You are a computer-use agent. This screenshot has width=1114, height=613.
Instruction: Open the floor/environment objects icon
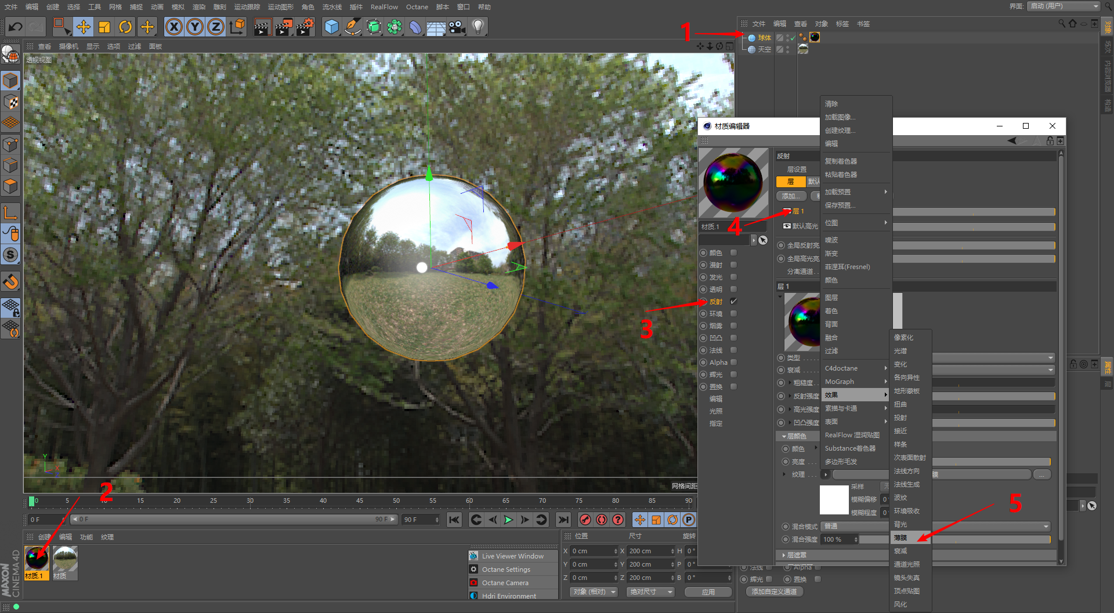tap(436, 27)
